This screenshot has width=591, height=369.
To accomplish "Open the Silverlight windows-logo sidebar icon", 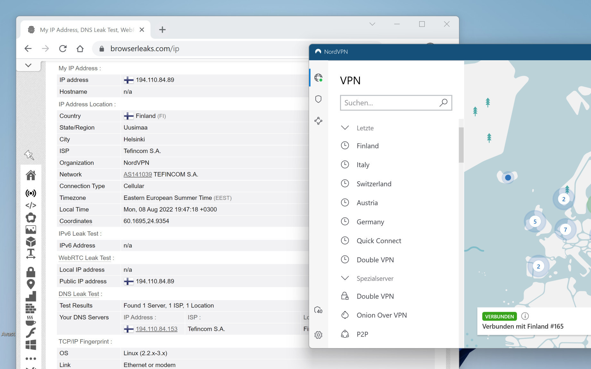I will click(x=31, y=345).
